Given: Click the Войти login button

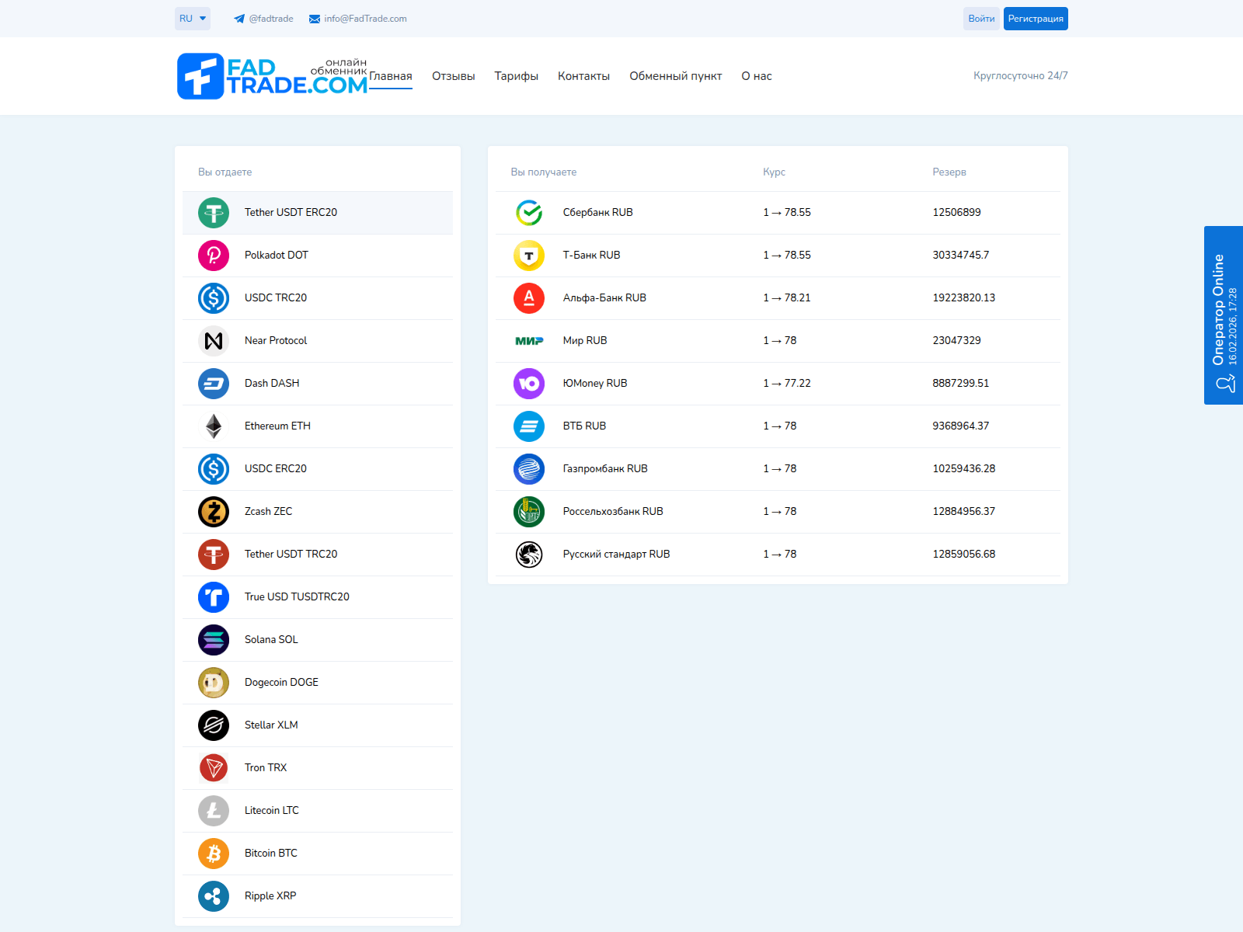Looking at the screenshot, I should (x=981, y=19).
